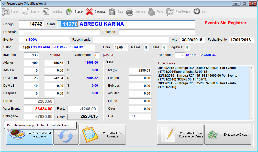This screenshot has width=258, height=152.
Task: Click the Código field 14742
Action: pyautogui.click(x=31, y=24)
